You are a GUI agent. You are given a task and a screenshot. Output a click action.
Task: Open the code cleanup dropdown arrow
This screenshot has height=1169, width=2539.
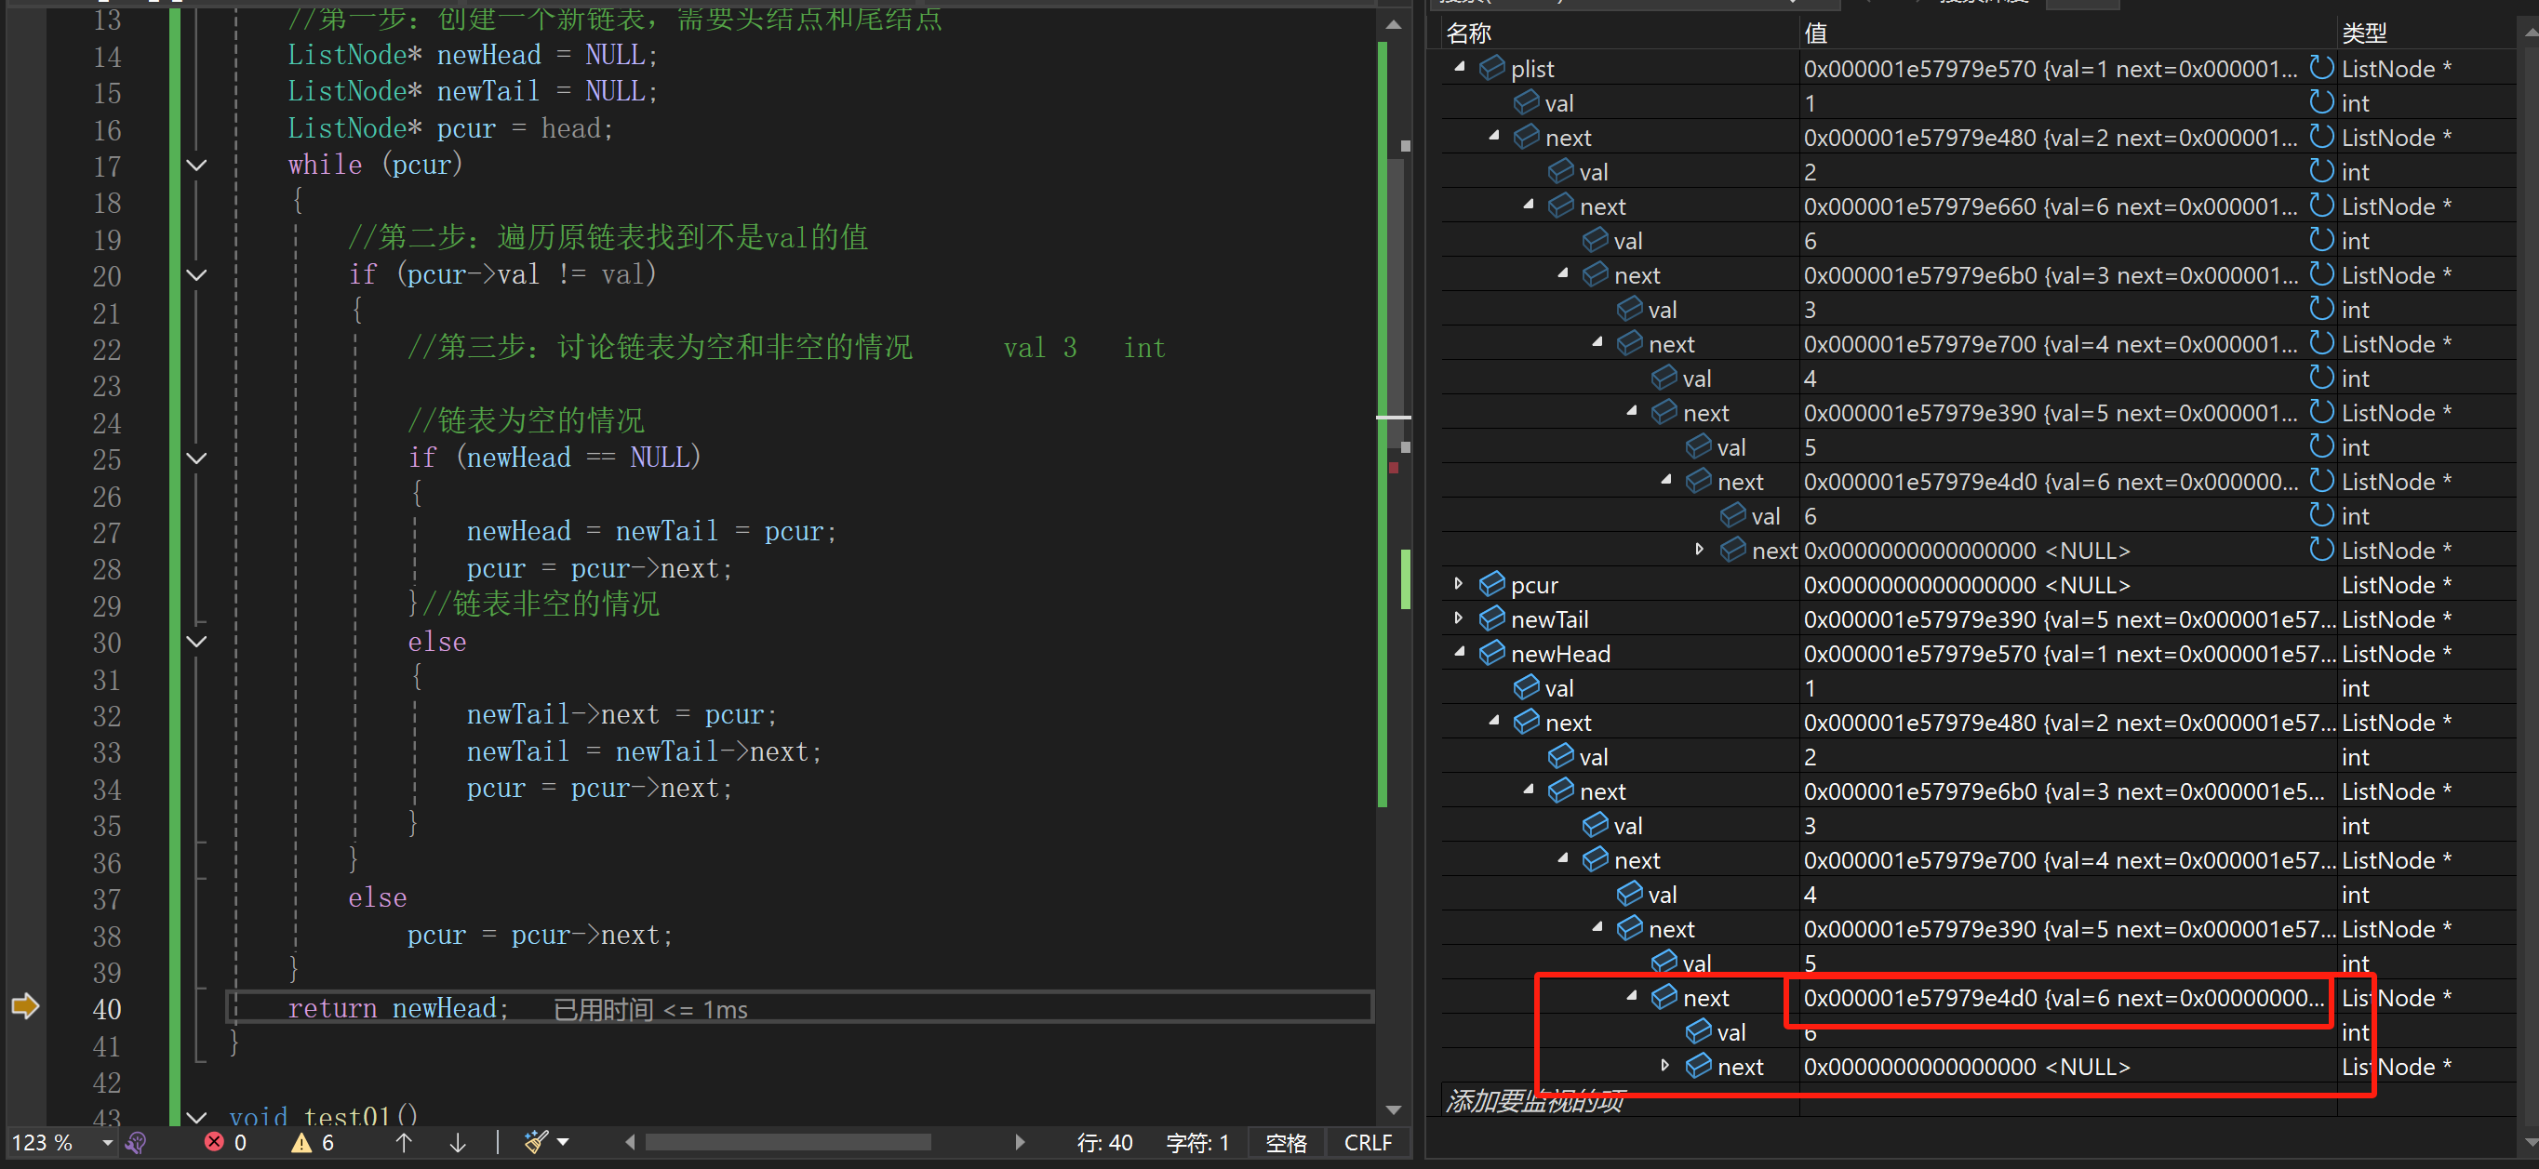[x=563, y=1142]
